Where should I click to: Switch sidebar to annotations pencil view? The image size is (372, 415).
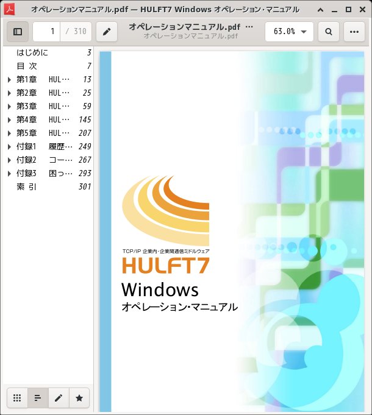59,398
